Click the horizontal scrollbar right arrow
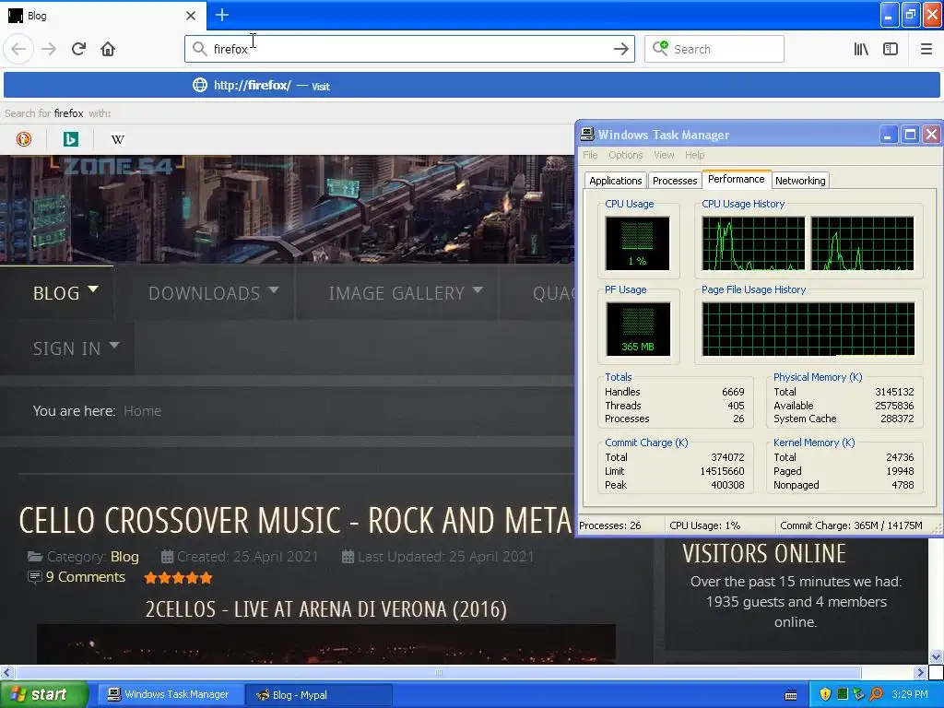 point(921,672)
